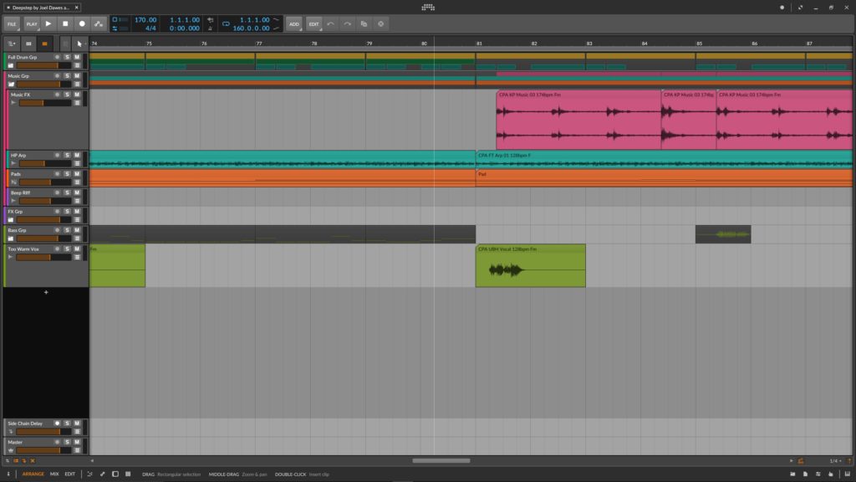The image size is (856, 482).
Task: Collapse the Full Drum Grp folder
Action: [x=11, y=64]
